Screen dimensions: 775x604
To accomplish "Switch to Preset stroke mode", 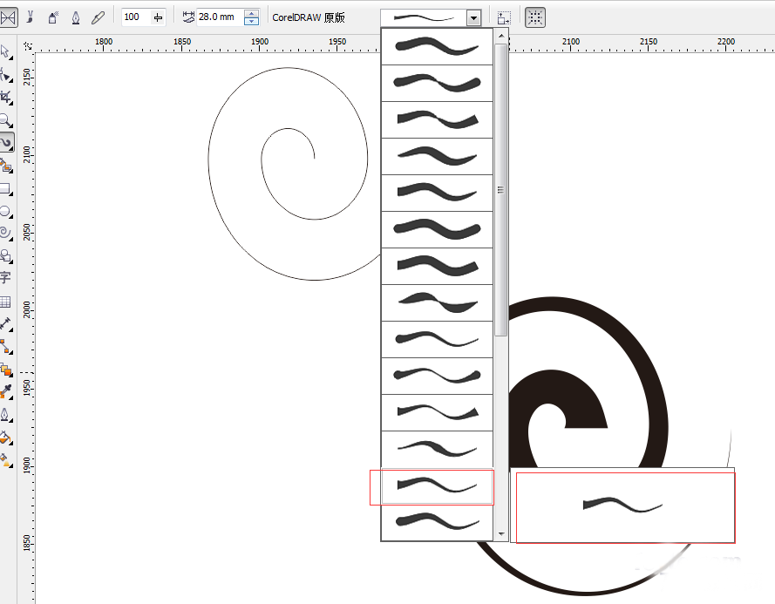I will click(9, 17).
